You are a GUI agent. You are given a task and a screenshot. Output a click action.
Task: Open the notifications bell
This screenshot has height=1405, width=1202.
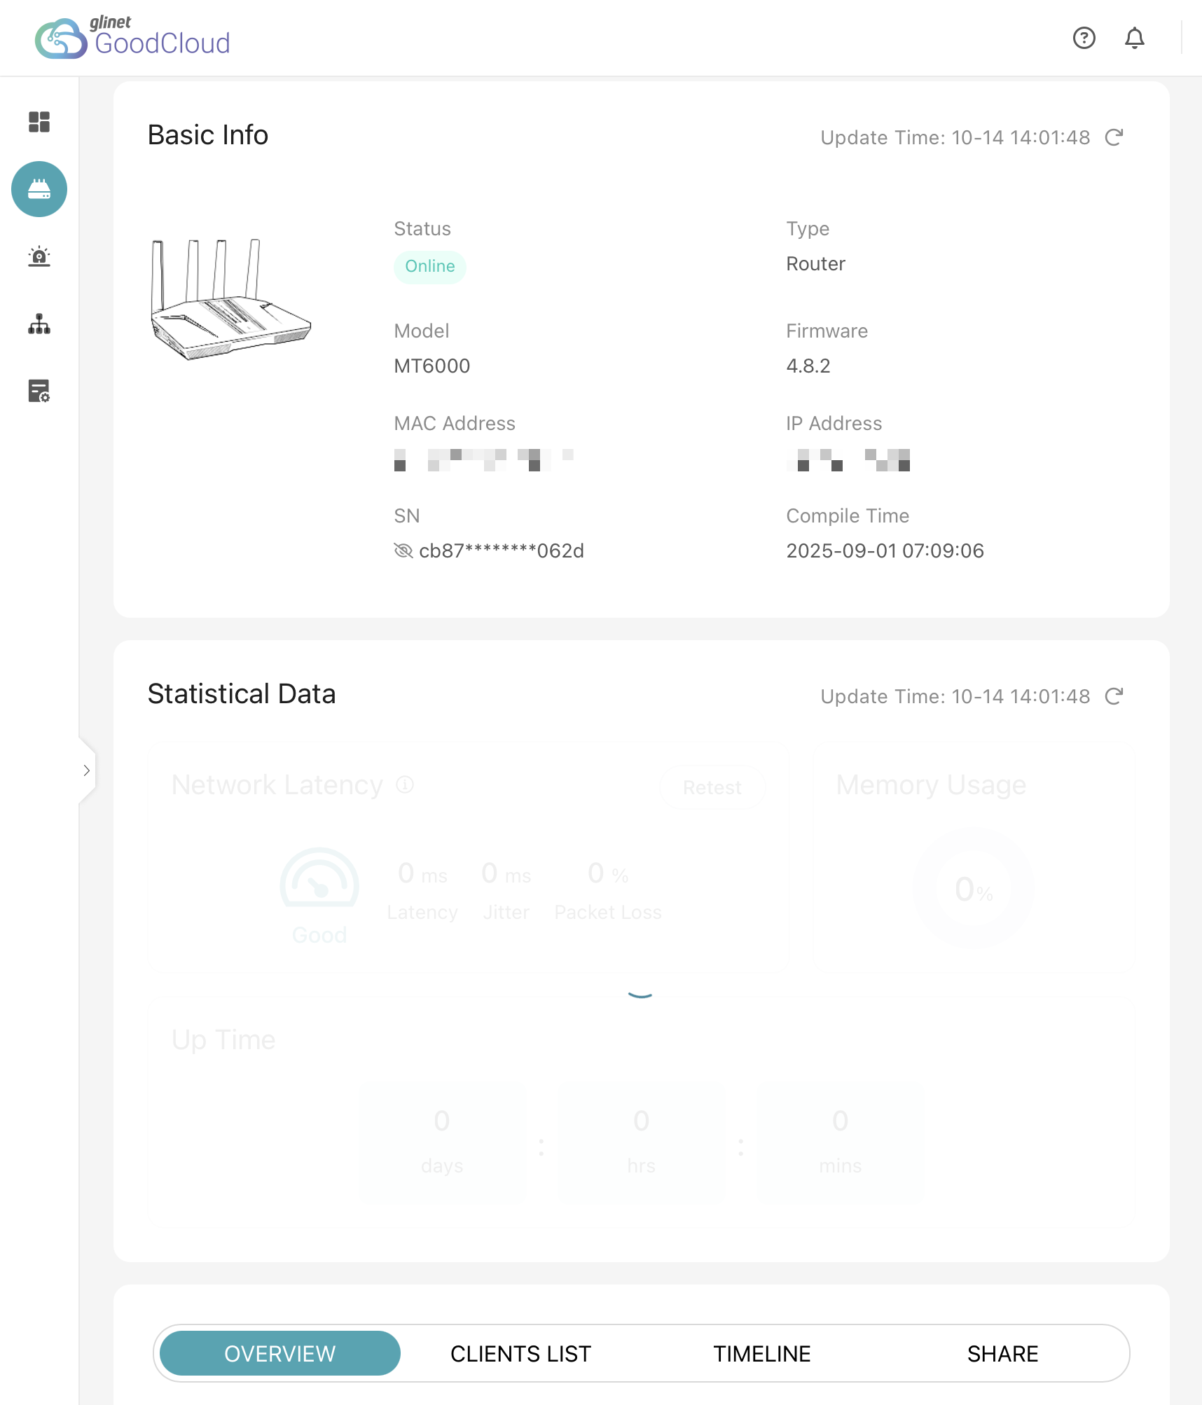point(1134,38)
